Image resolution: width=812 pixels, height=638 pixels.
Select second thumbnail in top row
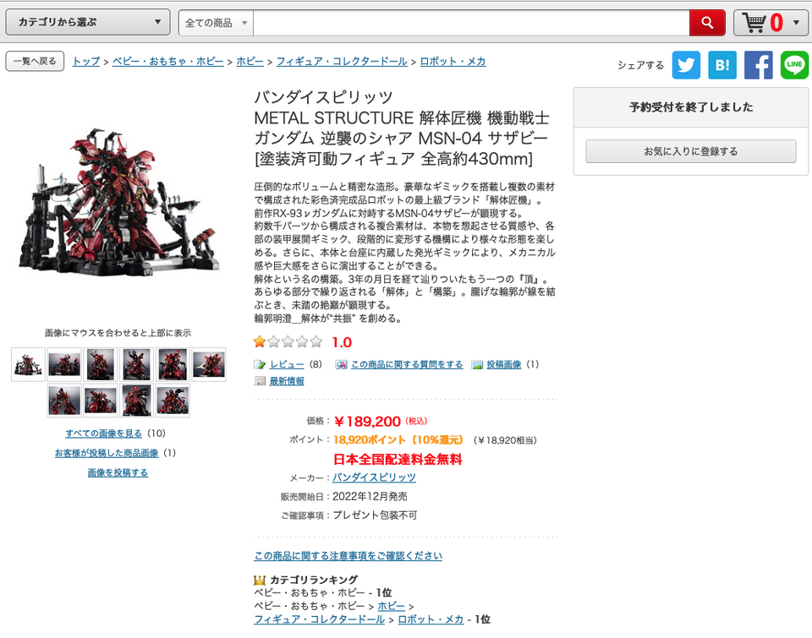click(x=64, y=365)
